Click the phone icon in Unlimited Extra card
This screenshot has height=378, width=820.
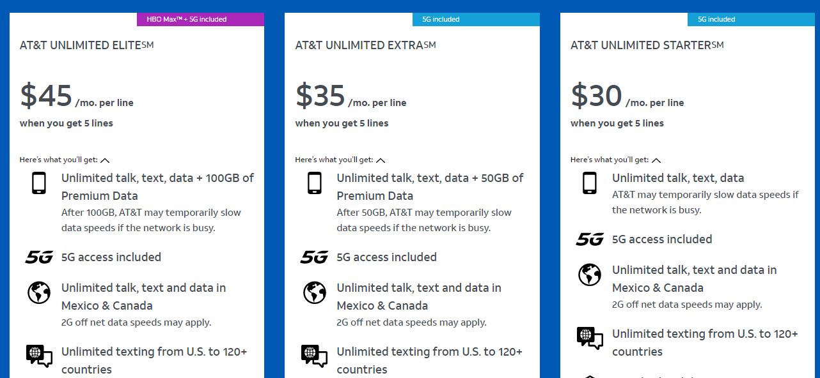click(315, 183)
